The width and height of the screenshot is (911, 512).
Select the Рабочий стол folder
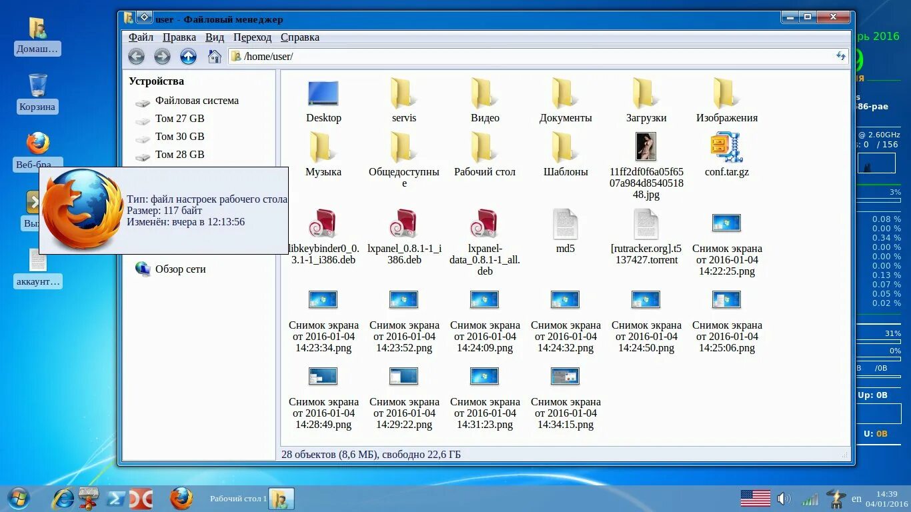(485, 155)
